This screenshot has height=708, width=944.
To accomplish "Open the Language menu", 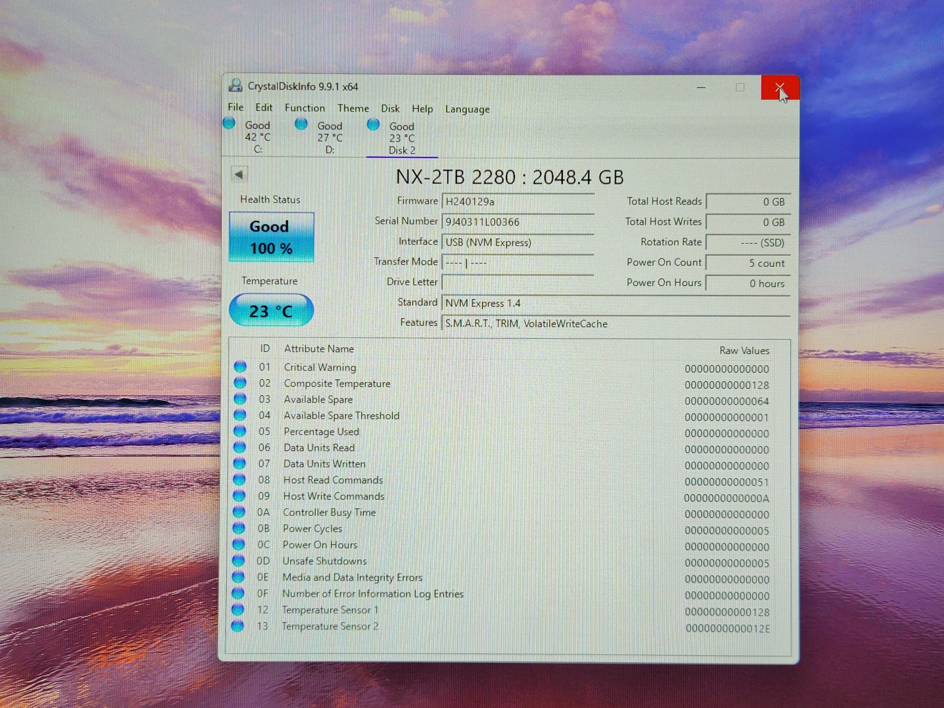I will (x=467, y=110).
